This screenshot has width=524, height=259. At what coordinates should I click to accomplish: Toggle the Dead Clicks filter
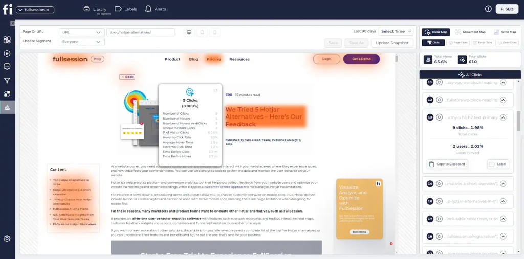click(x=507, y=43)
